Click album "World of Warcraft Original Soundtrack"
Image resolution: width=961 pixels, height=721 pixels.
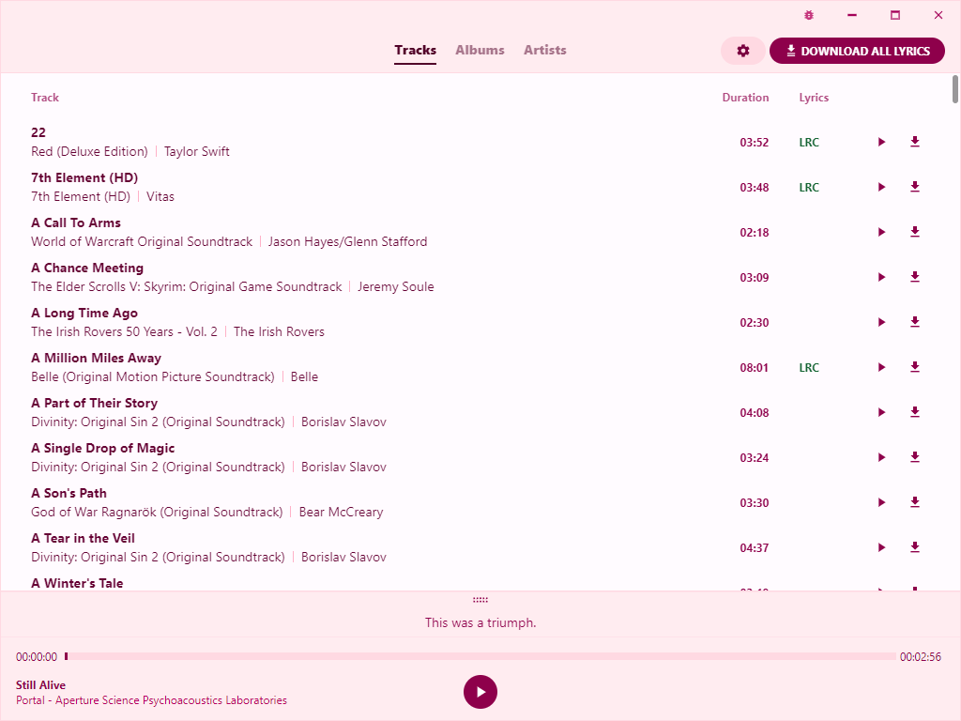click(x=142, y=241)
